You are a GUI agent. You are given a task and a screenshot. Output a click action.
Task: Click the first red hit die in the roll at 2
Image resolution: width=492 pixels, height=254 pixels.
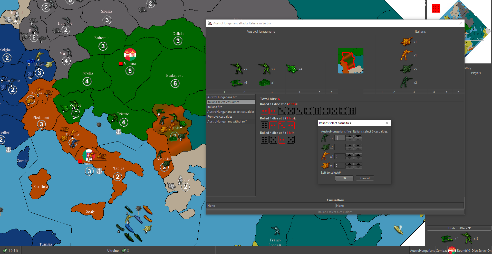click(264, 111)
